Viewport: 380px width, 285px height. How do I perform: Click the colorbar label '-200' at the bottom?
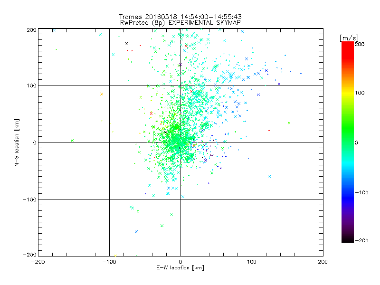tap(361, 240)
